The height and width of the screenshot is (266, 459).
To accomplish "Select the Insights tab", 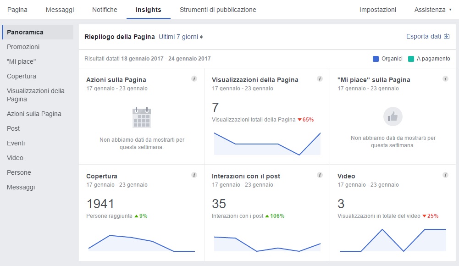I will (x=149, y=10).
